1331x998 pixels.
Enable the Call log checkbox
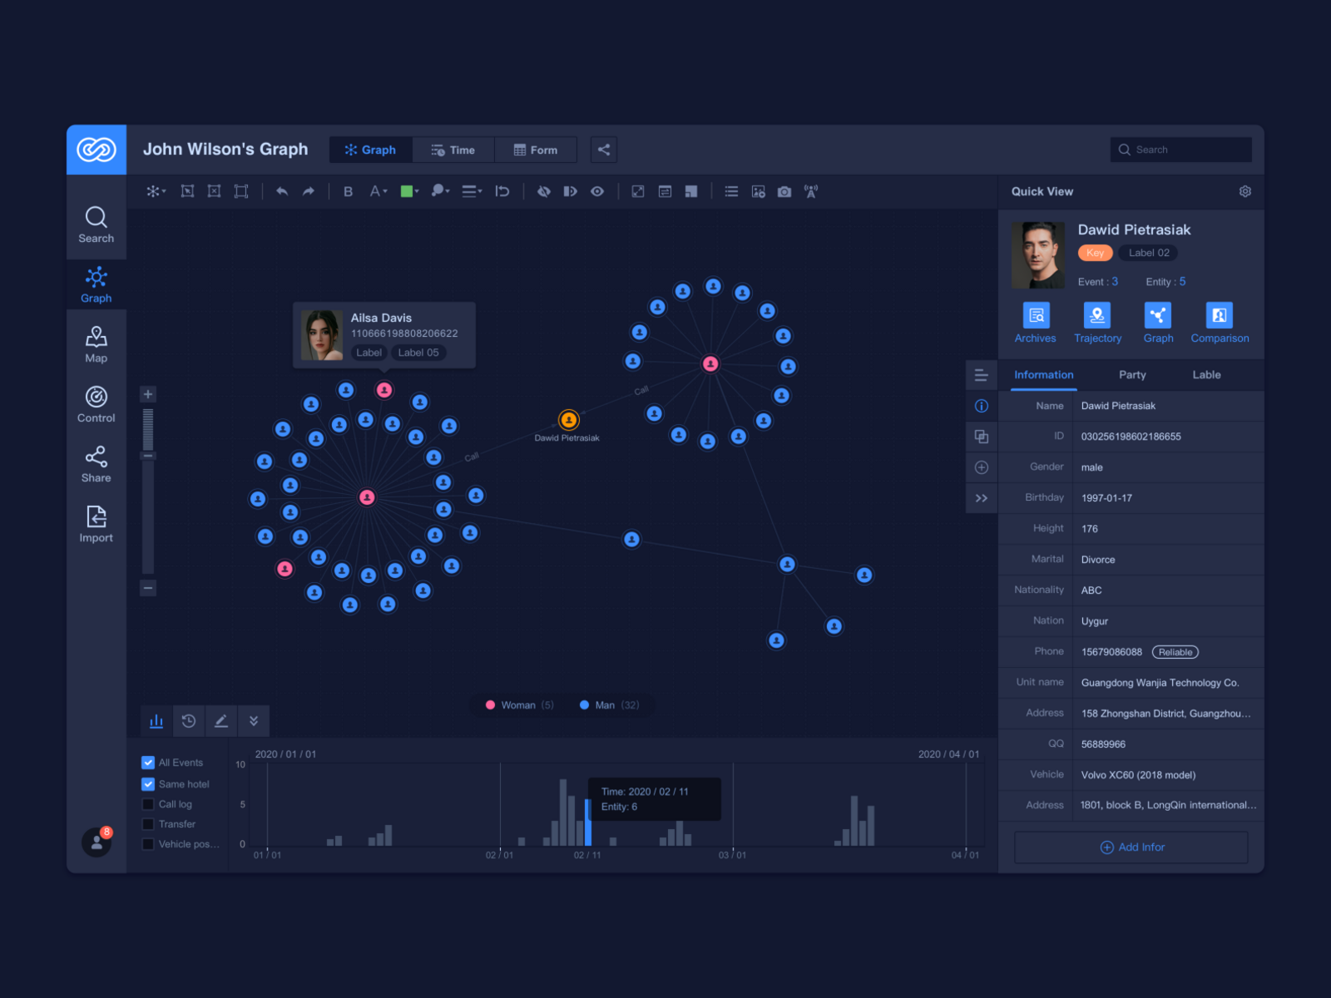point(148,804)
